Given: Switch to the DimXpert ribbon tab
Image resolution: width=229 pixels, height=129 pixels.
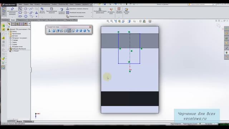Looking at the screenshot, I should tap(43, 20).
